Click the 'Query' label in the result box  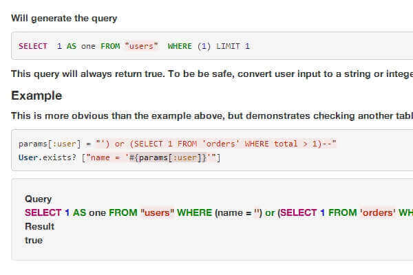(38, 199)
